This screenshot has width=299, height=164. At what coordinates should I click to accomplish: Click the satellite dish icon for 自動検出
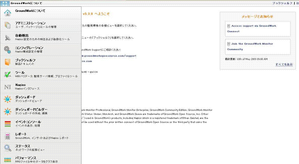point(8,37)
